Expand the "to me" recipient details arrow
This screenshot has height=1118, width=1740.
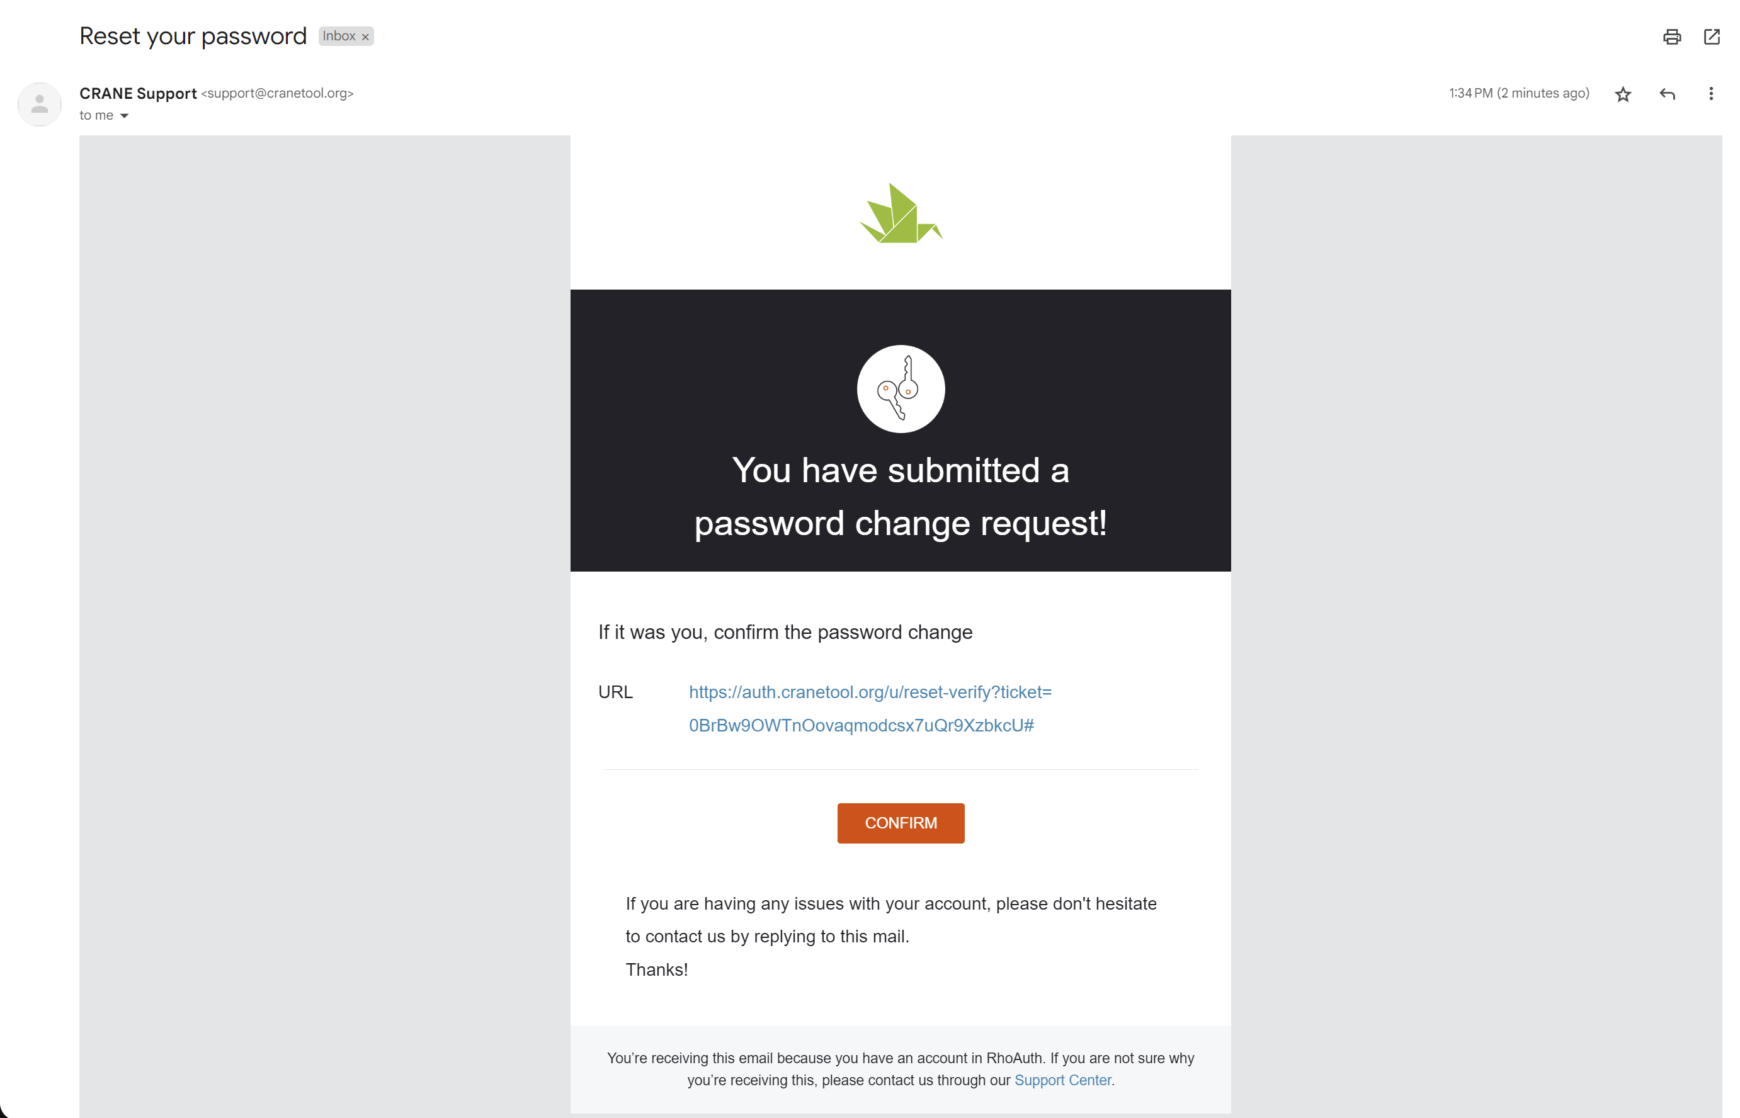124,116
